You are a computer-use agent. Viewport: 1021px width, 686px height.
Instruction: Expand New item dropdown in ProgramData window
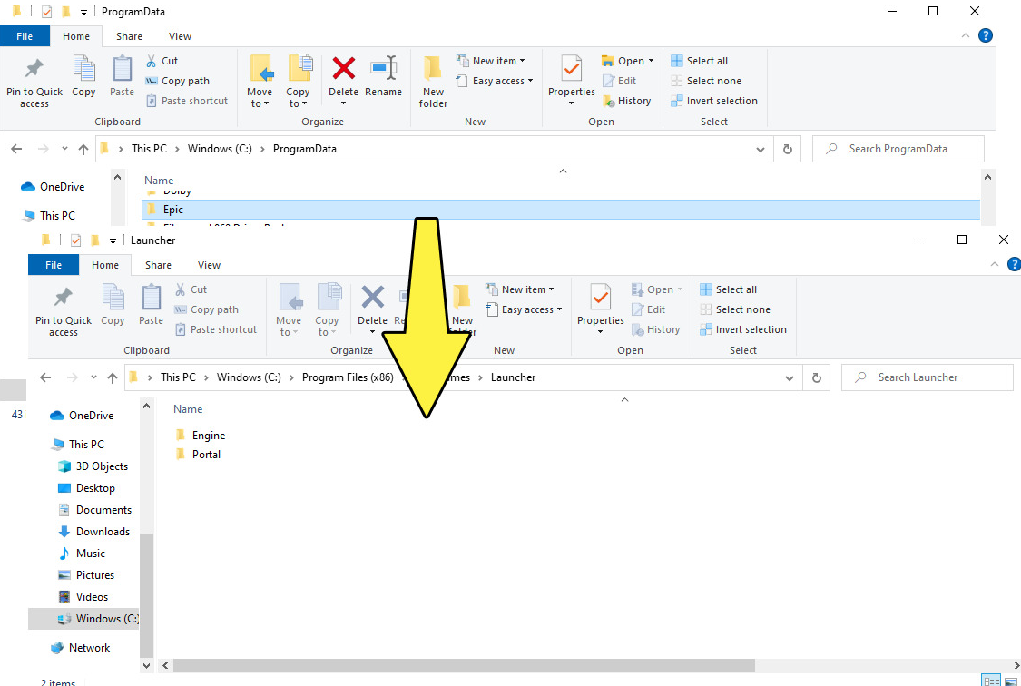tap(522, 61)
